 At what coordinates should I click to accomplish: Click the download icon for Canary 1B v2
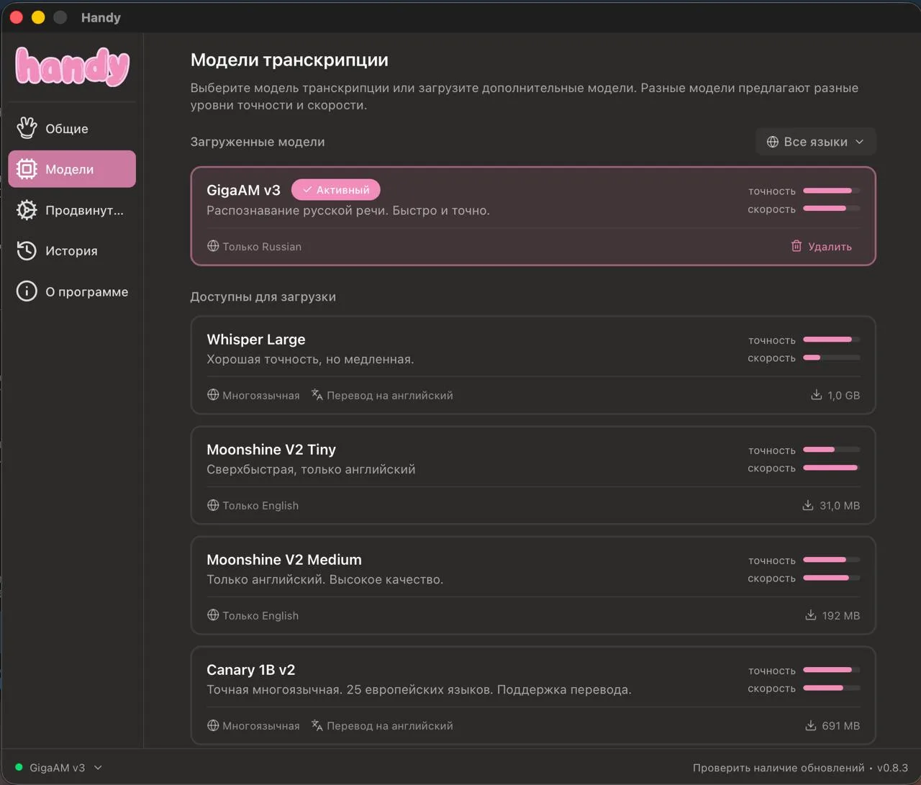[x=811, y=725]
